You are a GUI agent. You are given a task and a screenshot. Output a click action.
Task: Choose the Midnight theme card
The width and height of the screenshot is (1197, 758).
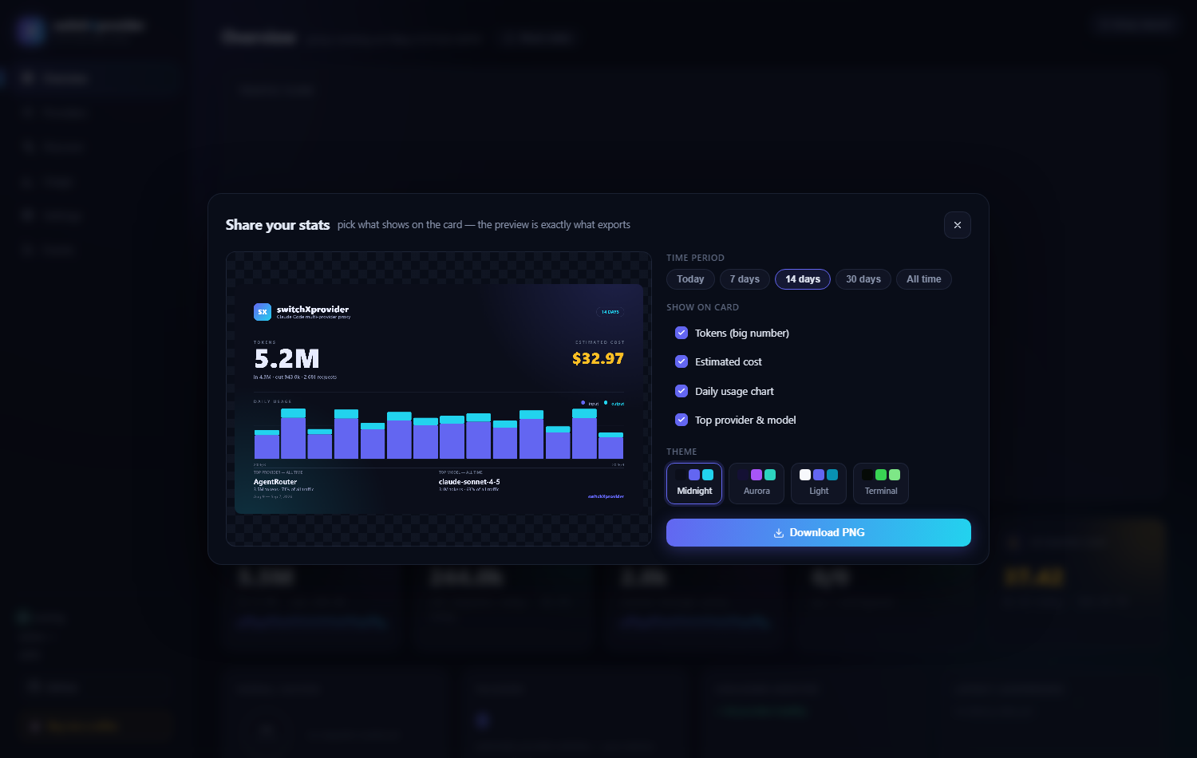pyautogui.click(x=694, y=484)
